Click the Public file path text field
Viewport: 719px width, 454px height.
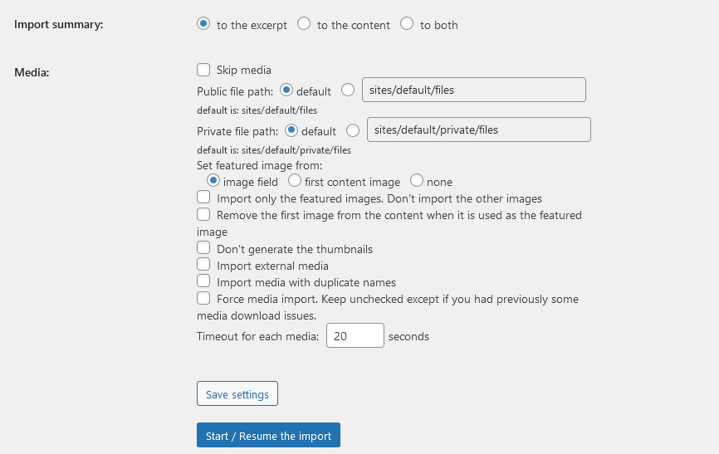click(473, 90)
